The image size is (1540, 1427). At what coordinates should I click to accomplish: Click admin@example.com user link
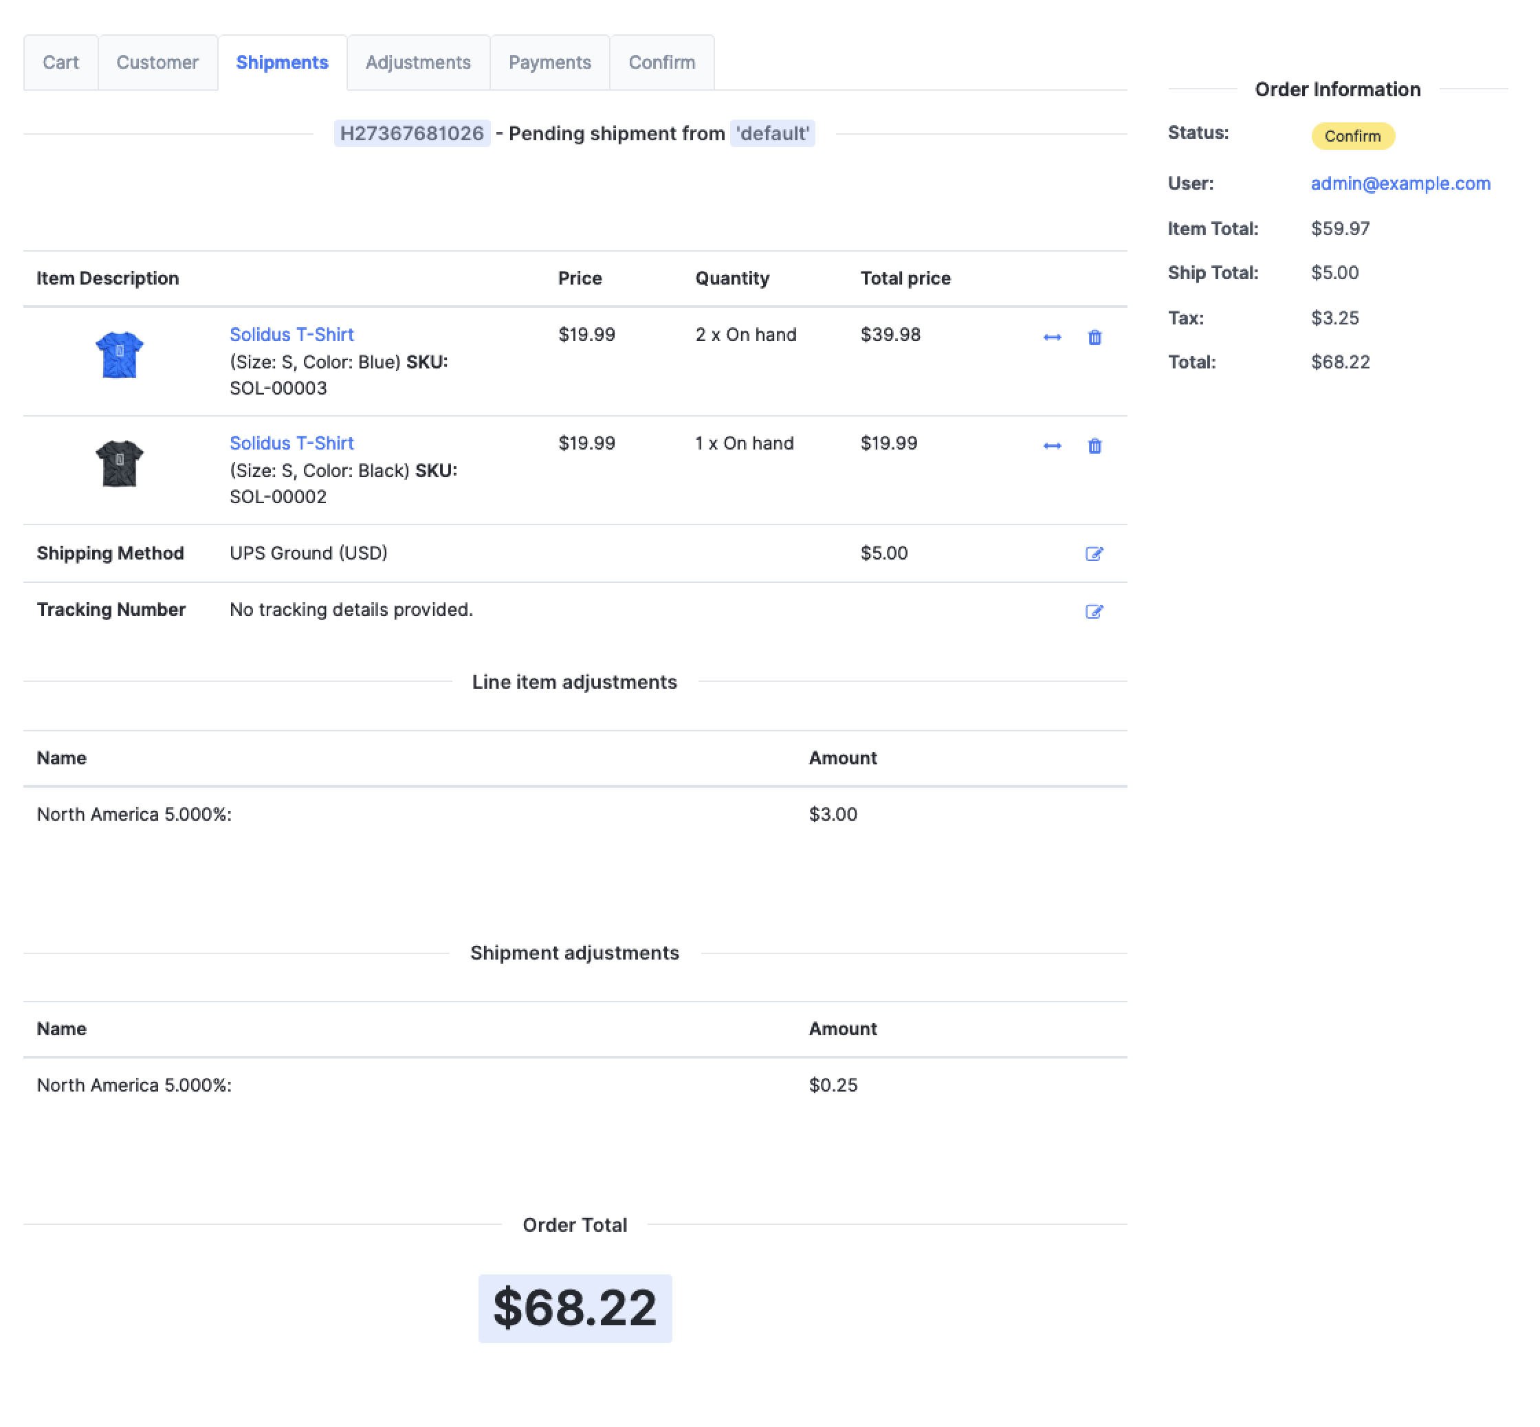tap(1400, 184)
